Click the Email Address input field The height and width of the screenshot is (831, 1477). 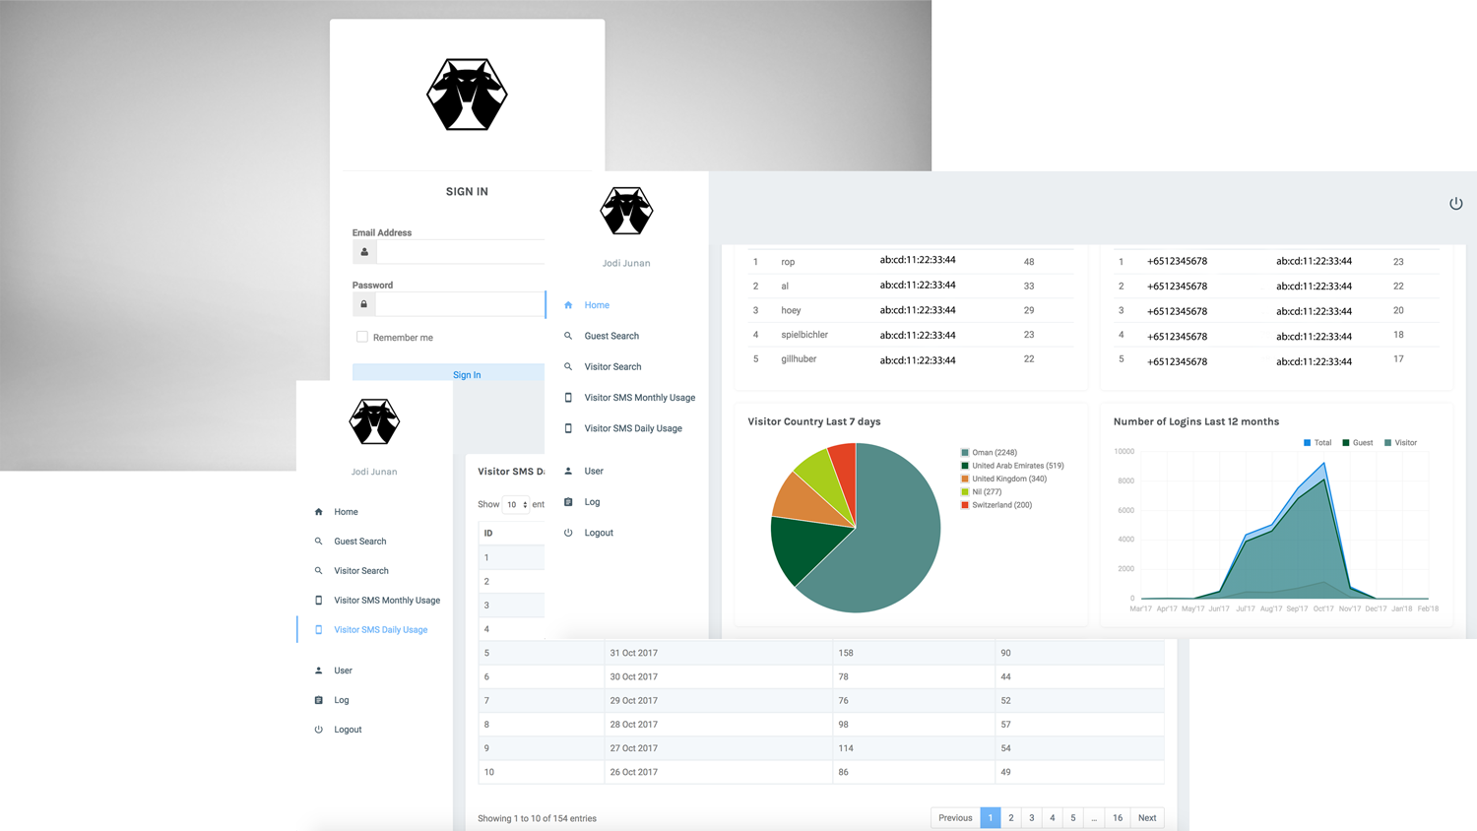point(460,252)
